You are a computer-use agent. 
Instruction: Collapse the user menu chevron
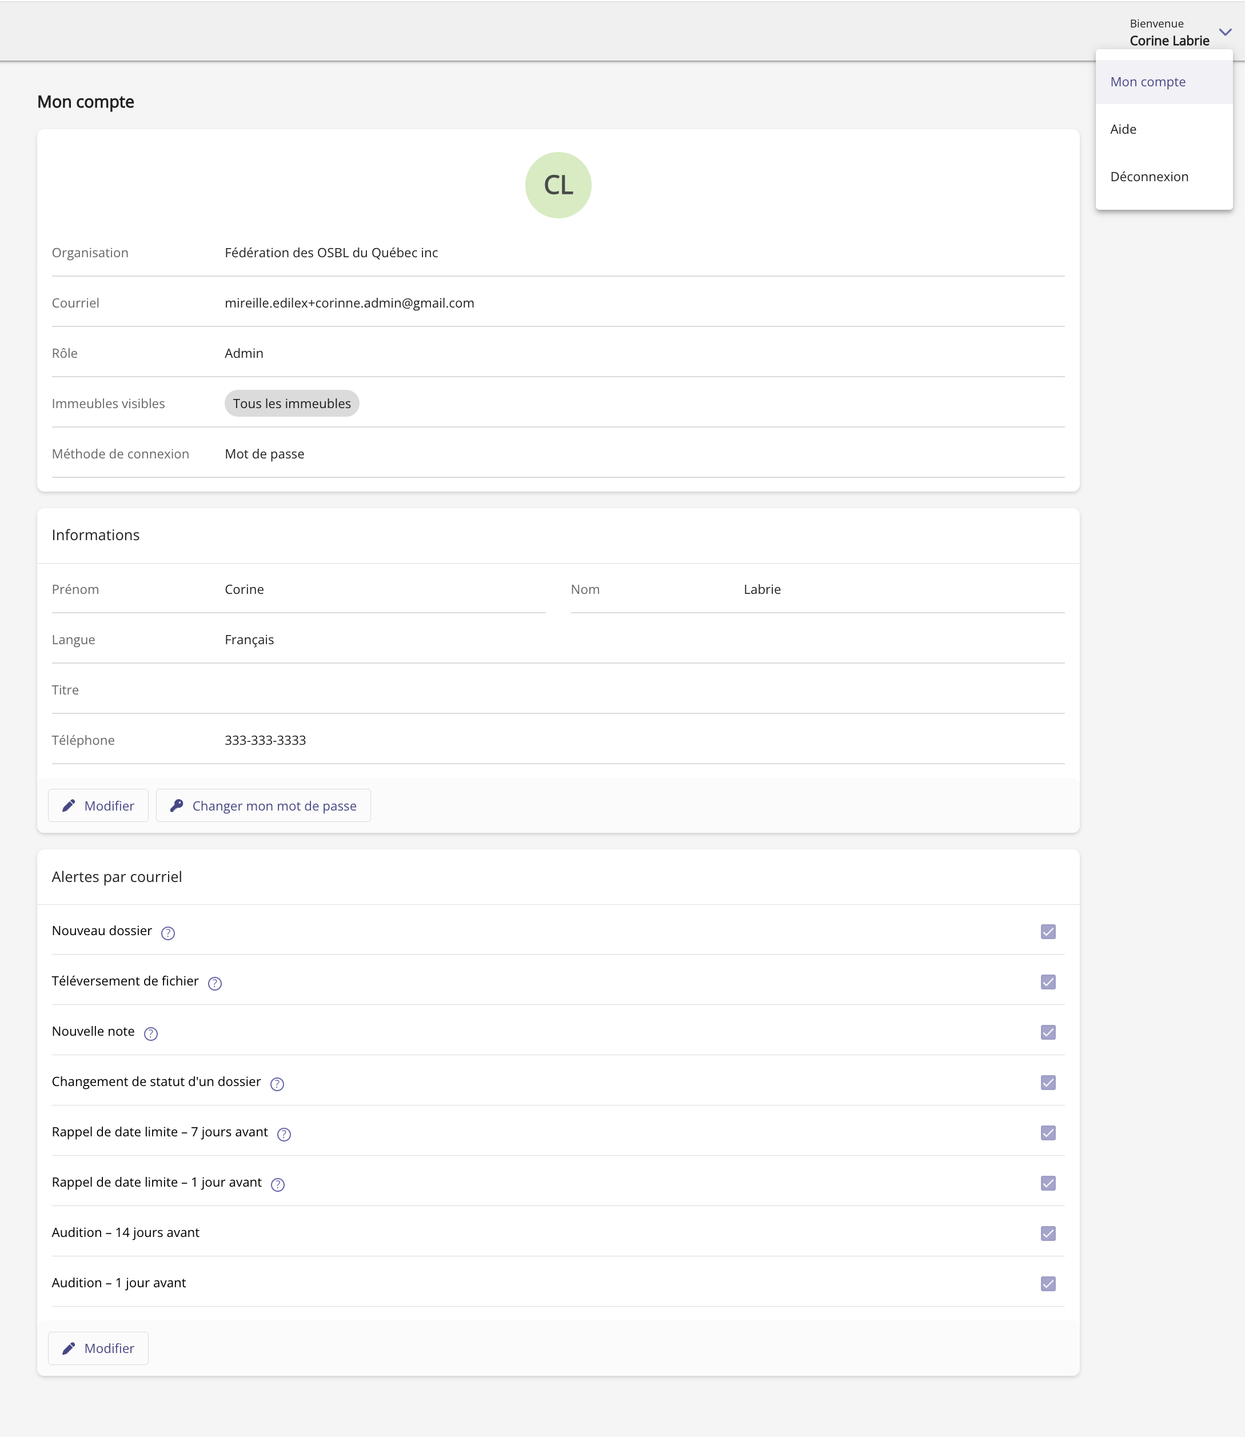[x=1225, y=32]
